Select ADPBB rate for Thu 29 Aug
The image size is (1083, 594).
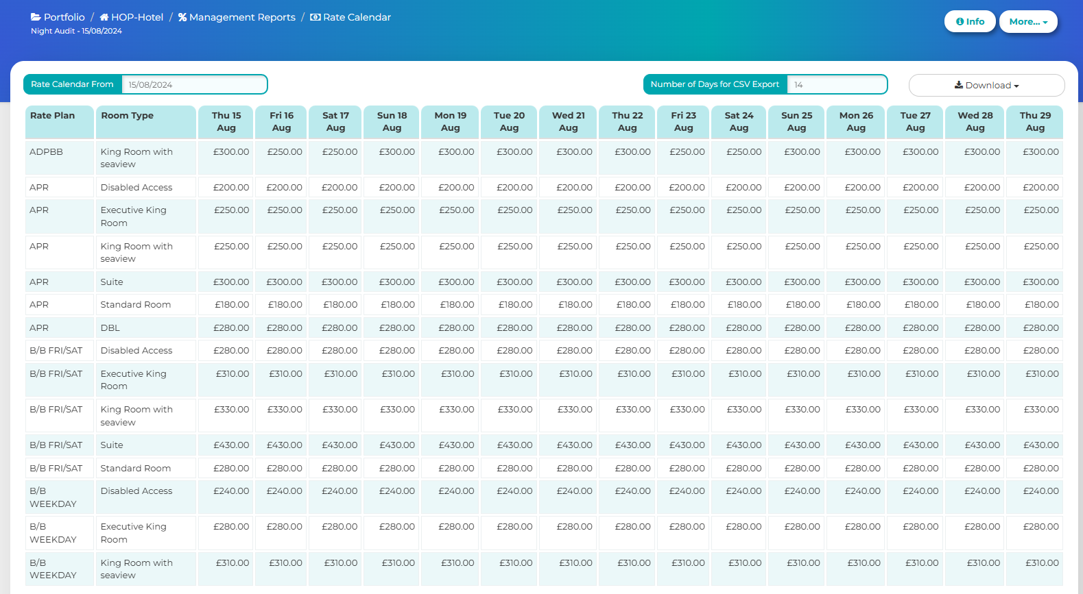click(x=1035, y=158)
